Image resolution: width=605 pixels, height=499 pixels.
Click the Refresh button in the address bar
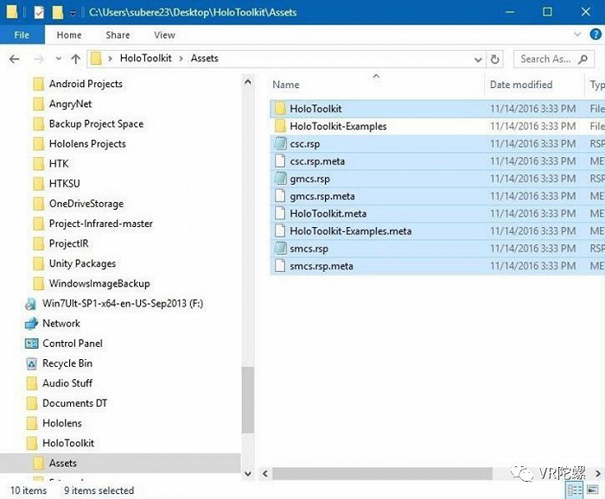[x=495, y=59]
